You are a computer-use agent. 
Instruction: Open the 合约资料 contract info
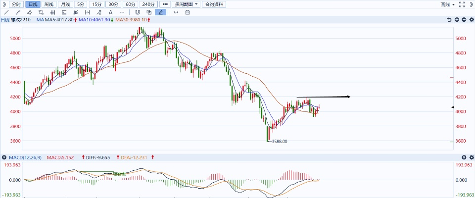pos(214,4)
